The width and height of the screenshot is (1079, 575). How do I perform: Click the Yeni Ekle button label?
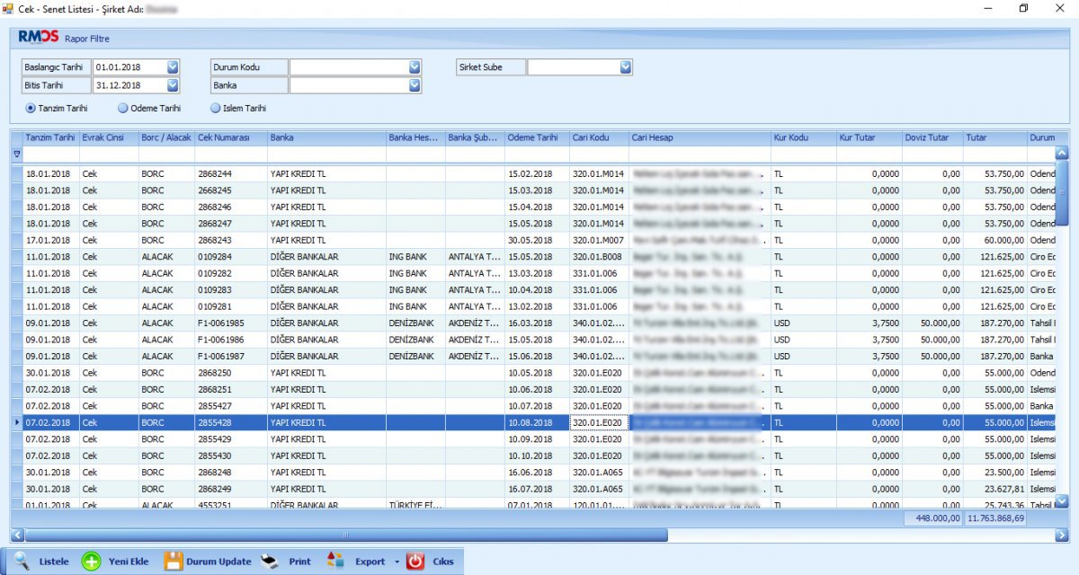click(x=129, y=562)
